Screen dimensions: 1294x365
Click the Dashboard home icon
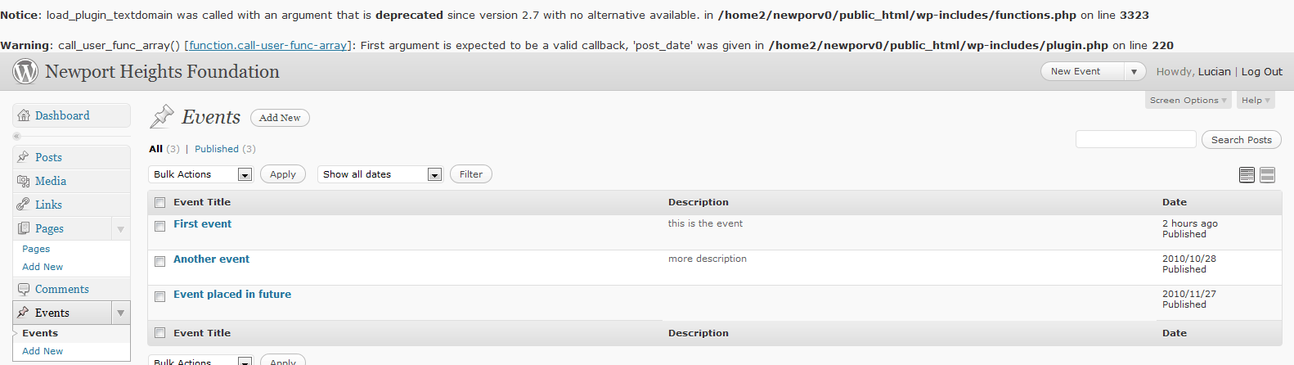[24, 115]
